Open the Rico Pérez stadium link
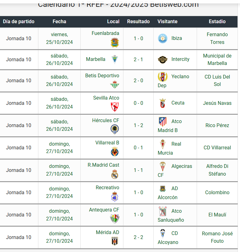Viewport: 240px width, 252px height. click(217, 125)
